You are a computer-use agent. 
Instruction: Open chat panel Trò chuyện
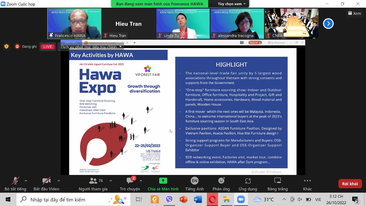[x=130, y=184]
